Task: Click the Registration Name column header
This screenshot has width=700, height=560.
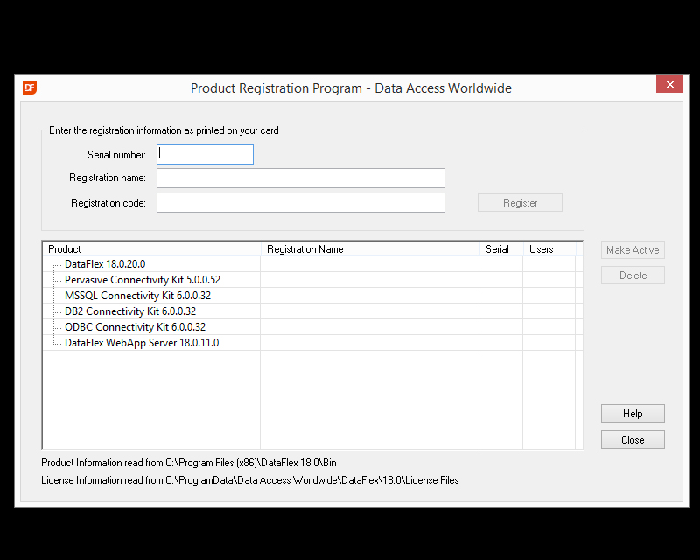Action: (370, 249)
